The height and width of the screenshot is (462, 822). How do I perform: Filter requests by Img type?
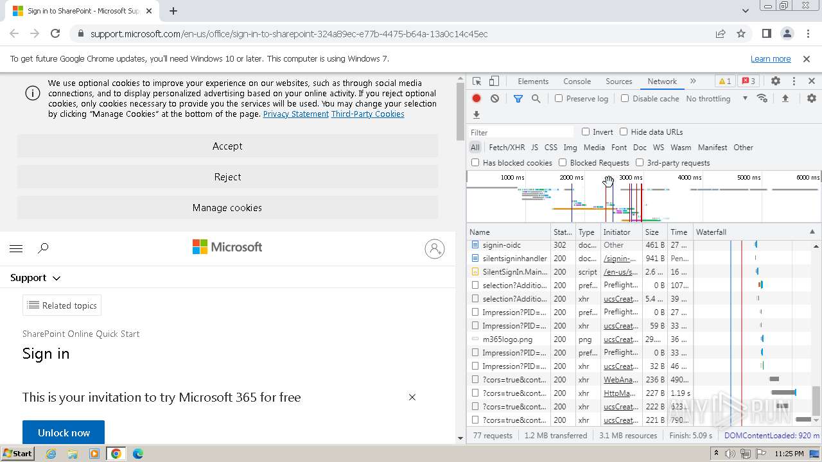click(570, 147)
